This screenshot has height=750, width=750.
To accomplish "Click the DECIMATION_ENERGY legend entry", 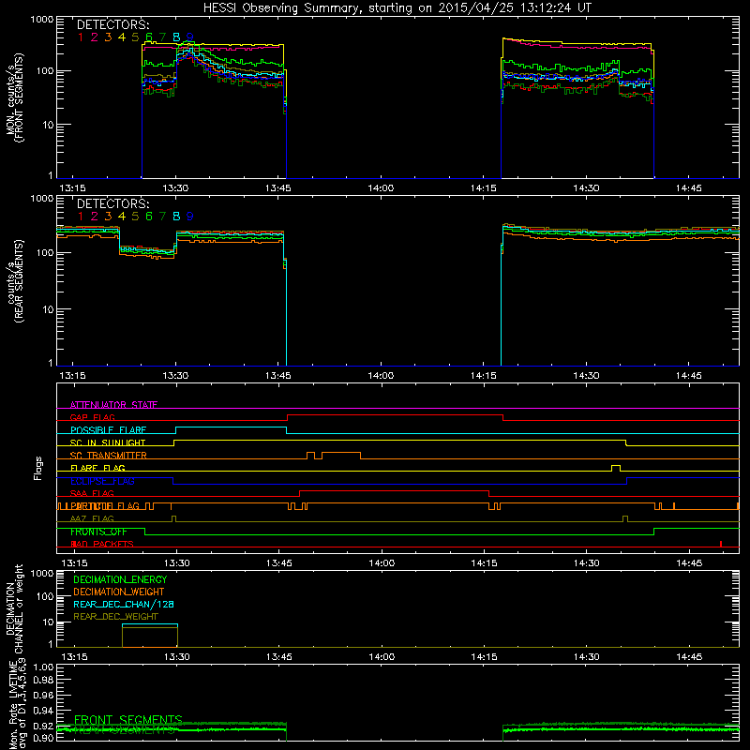I will pyautogui.click(x=120, y=579).
